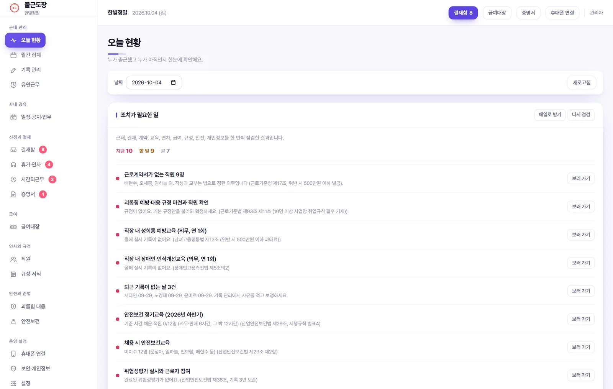This screenshot has width=613, height=389.
Task: Open the date picker calendar icon
Action: (173, 82)
